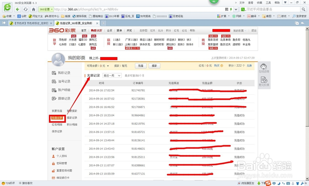Viewport: 309px width, 186px height.
Task: Close the 双色球 tab
Action: [x=51, y=23]
